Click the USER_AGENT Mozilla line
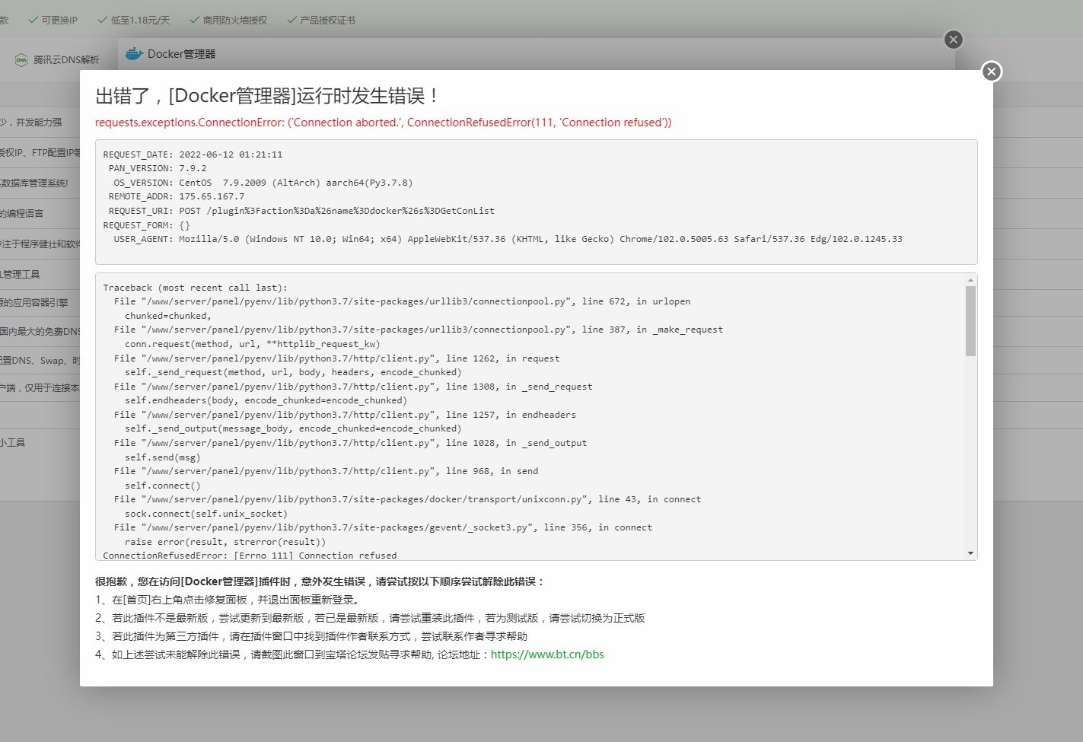The image size is (1083, 742). tap(508, 239)
